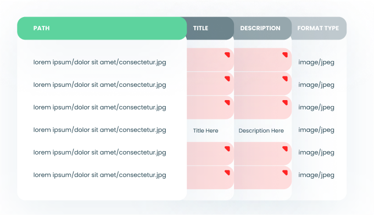The height and width of the screenshot is (215, 374).
Task: Click red marker in fifth row Title cell
Action: pyautogui.click(x=227, y=149)
